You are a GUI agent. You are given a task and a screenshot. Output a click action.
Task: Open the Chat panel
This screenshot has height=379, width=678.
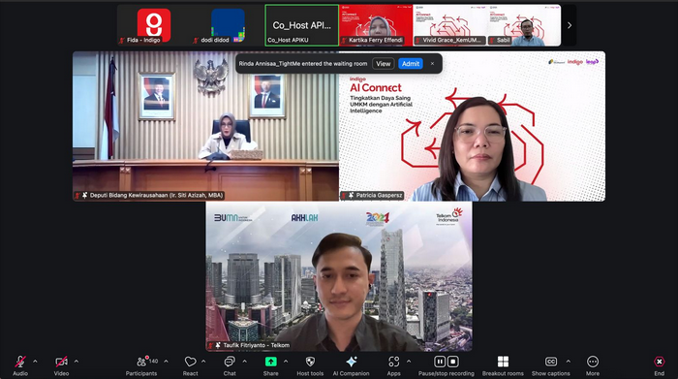tap(230, 365)
